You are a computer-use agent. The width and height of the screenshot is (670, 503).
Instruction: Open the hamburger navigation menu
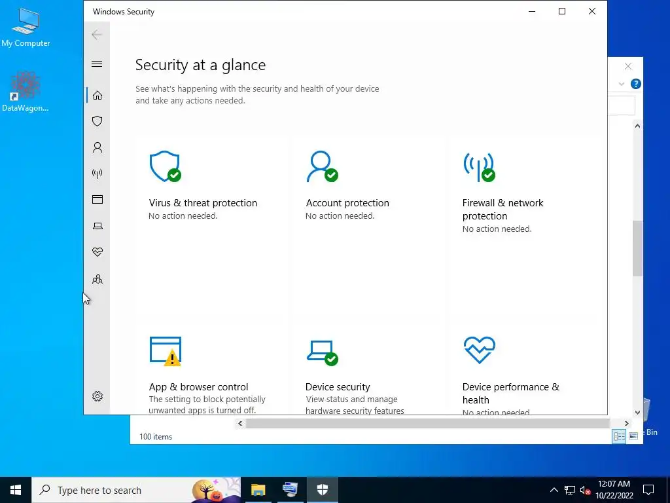pyautogui.click(x=97, y=64)
